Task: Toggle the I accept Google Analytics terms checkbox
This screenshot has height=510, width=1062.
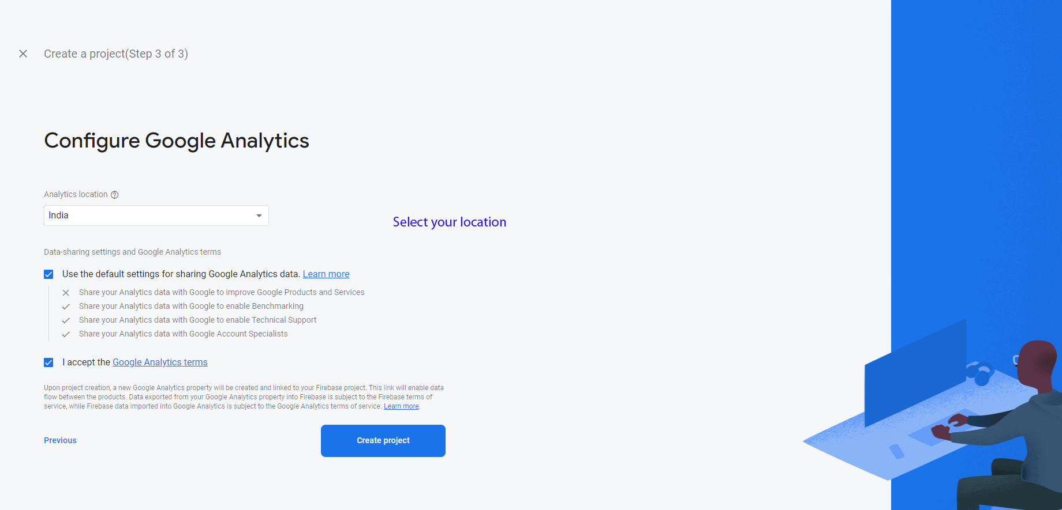Action: [48, 362]
